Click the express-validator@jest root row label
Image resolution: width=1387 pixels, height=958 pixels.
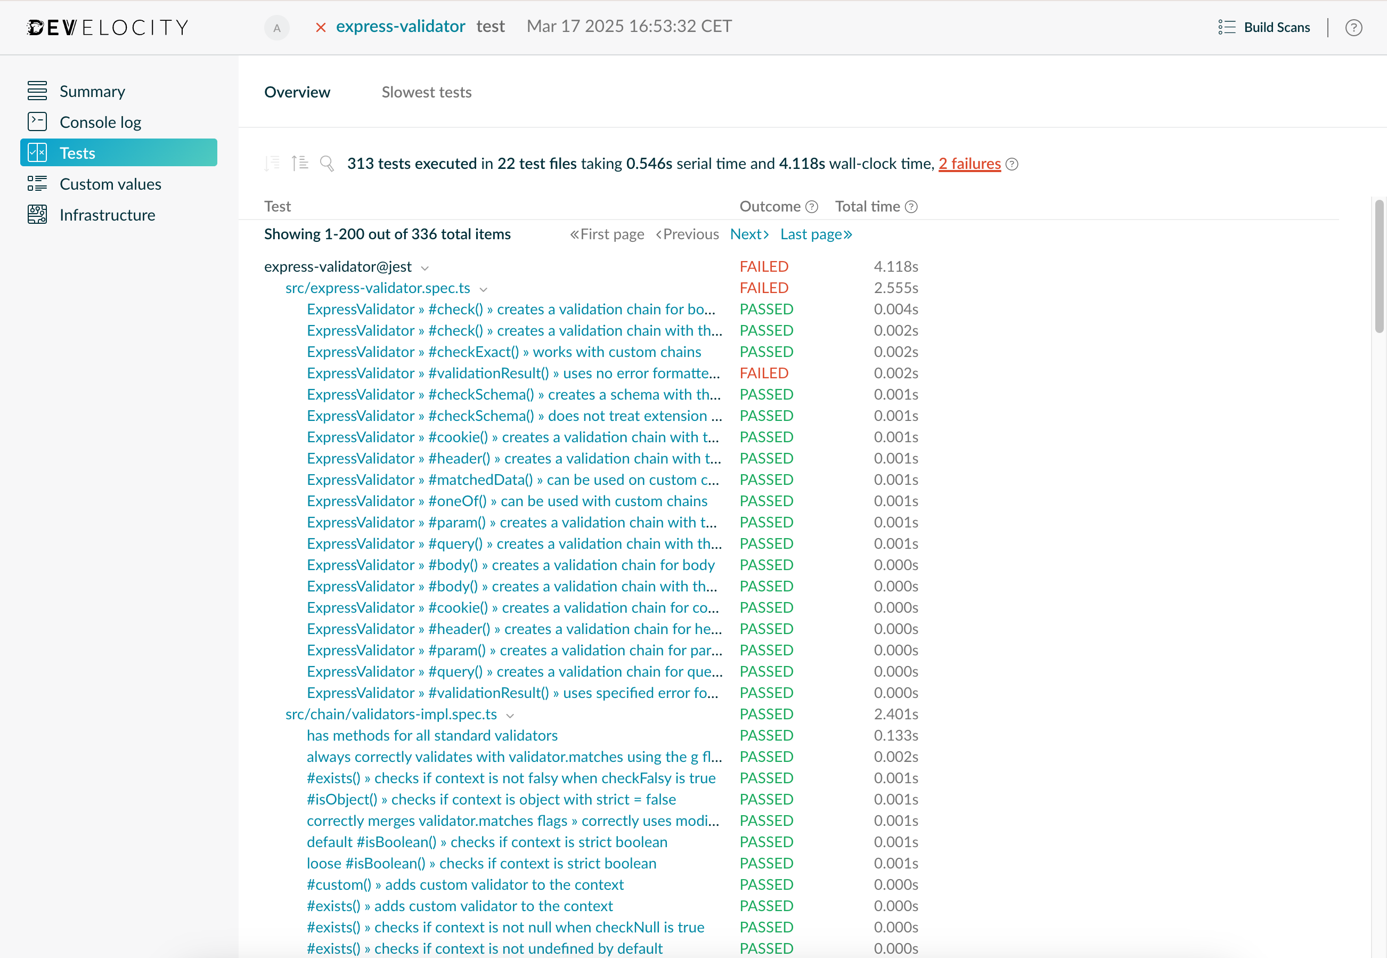tap(338, 266)
